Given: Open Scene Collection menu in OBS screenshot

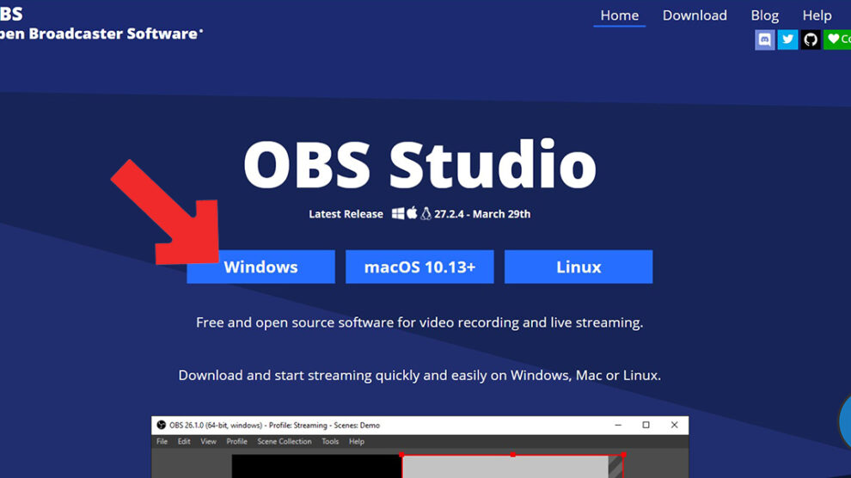Looking at the screenshot, I should pyautogui.click(x=285, y=441).
